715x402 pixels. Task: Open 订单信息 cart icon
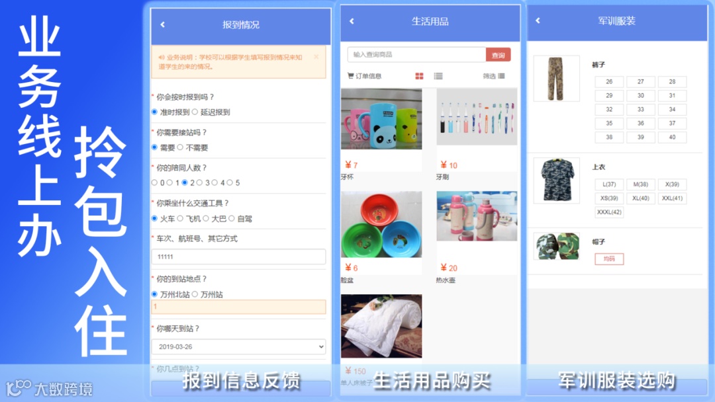coord(350,75)
